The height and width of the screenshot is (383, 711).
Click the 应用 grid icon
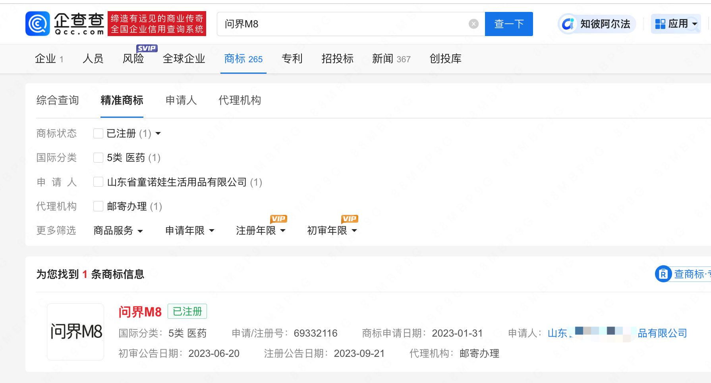pos(660,24)
